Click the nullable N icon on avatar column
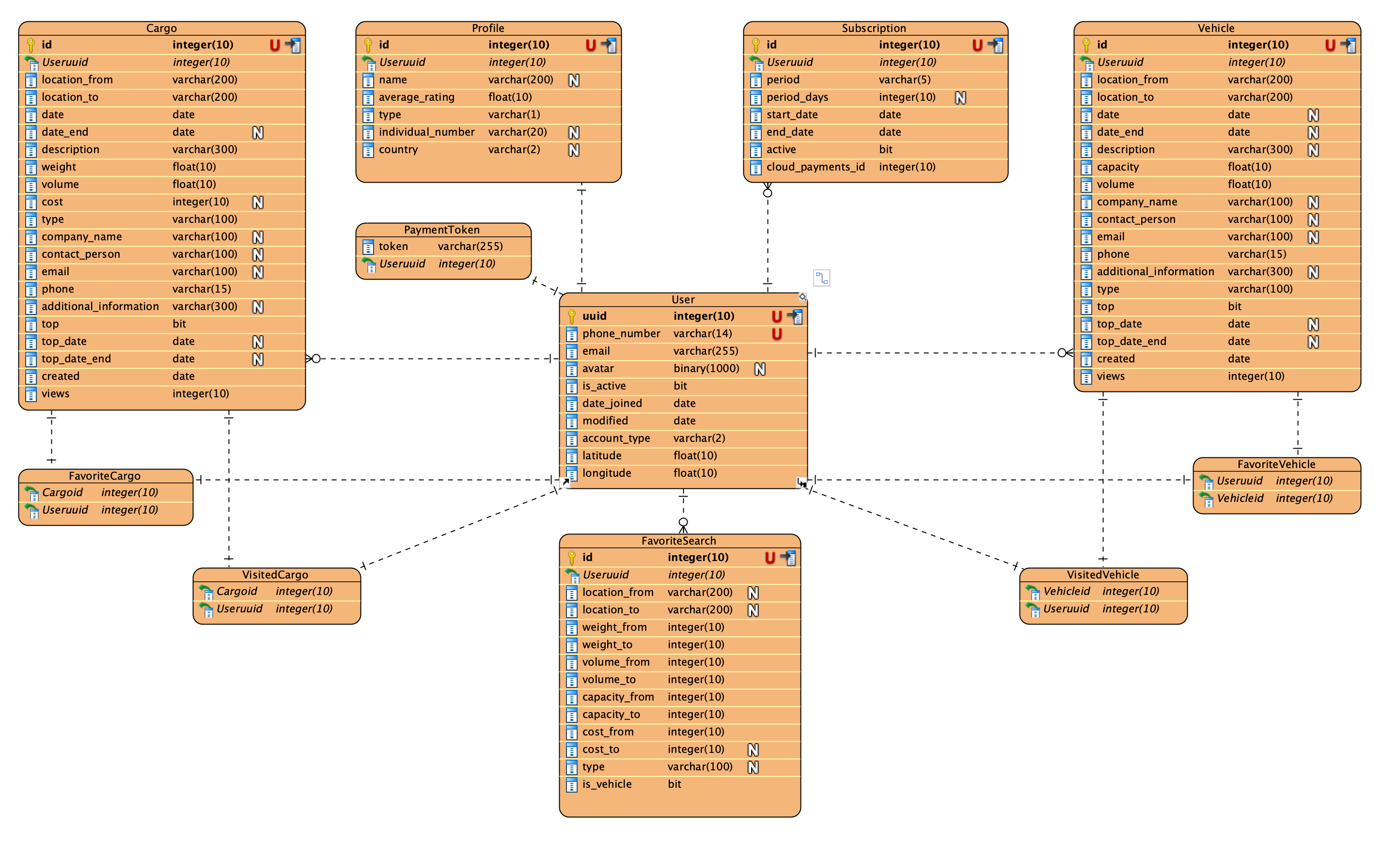Image resolution: width=1383 pixels, height=843 pixels. pyautogui.click(x=759, y=369)
